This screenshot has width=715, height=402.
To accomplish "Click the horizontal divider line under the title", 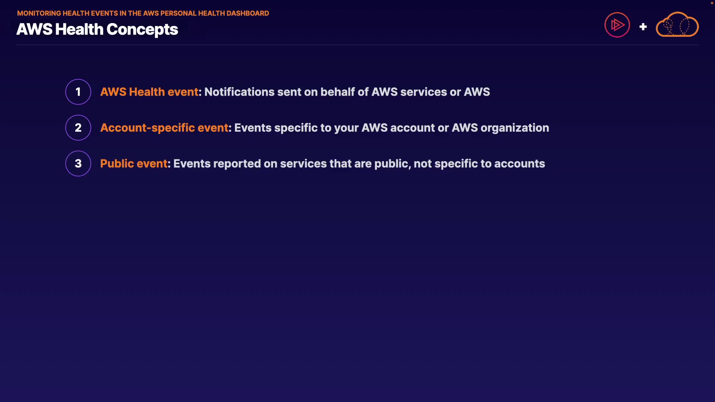I will click(x=357, y=45).
